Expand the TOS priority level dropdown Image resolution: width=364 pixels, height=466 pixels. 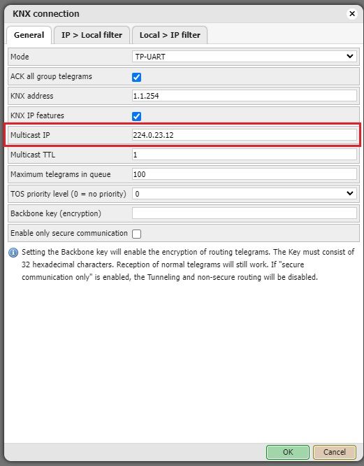coord(244,194)
